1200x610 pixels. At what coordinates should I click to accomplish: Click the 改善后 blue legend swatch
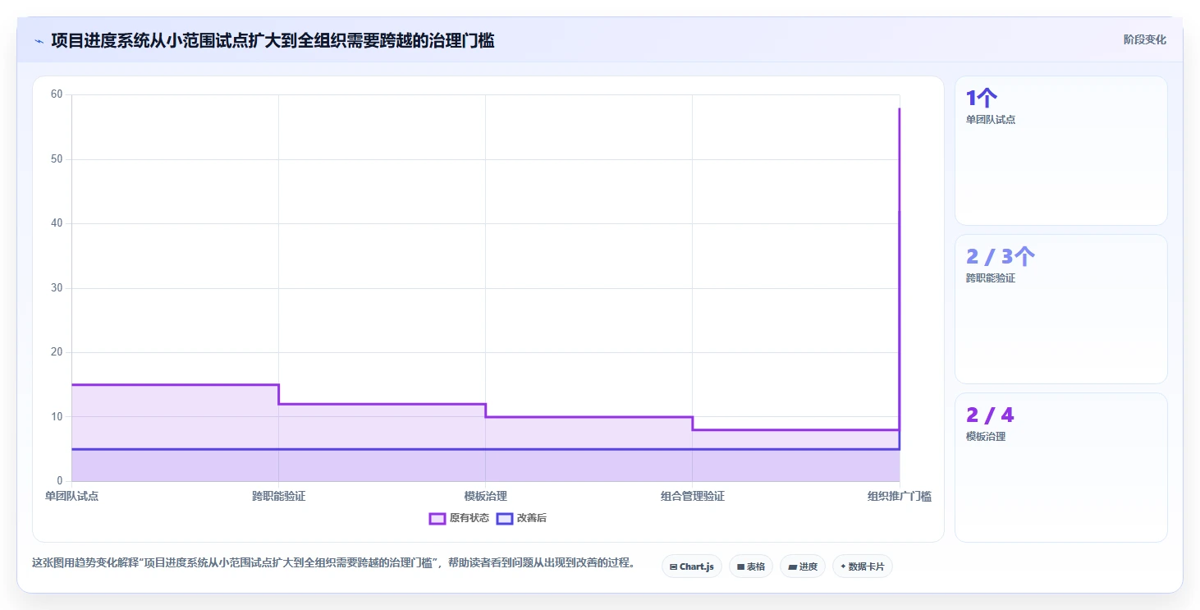(x=505, y=518)
